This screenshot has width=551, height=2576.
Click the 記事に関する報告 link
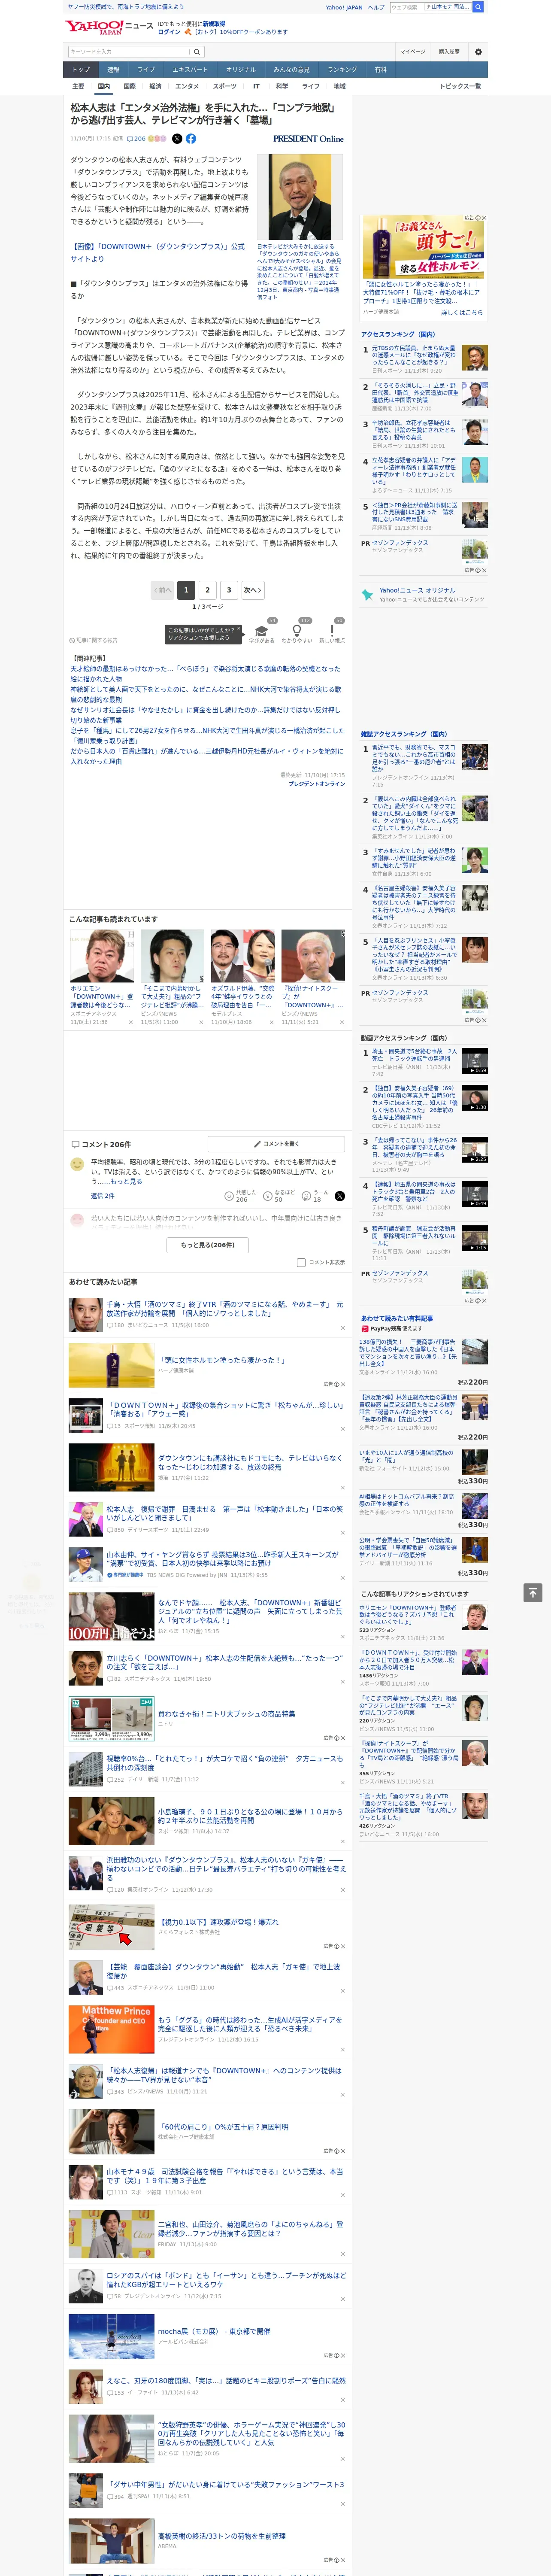(94, 640)
